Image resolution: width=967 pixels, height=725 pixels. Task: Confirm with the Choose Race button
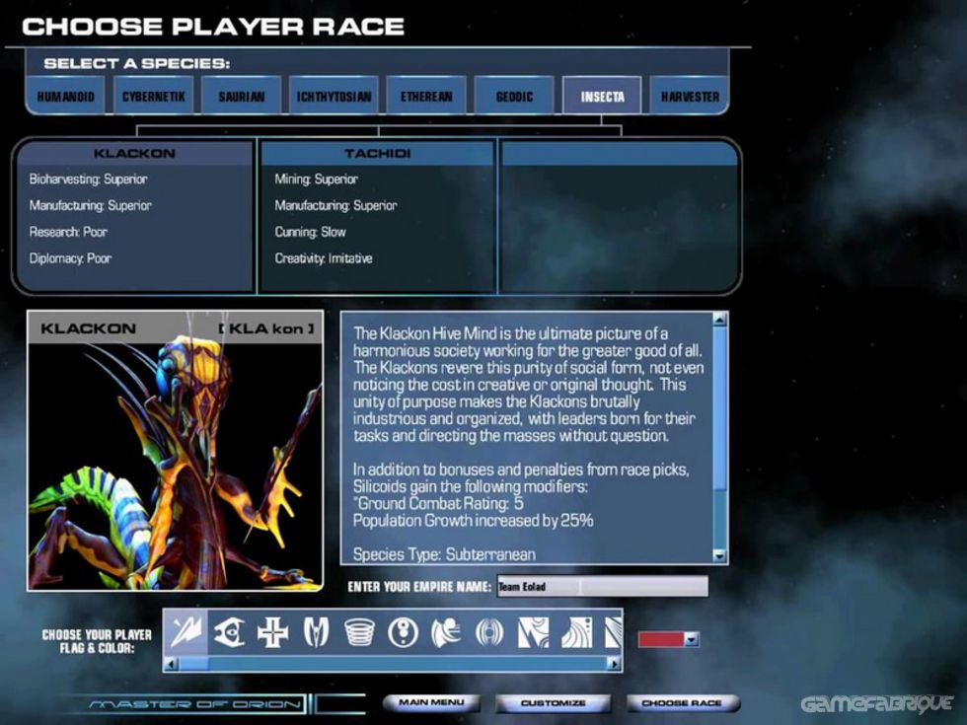pyautogui.click(x=682, y=702)
